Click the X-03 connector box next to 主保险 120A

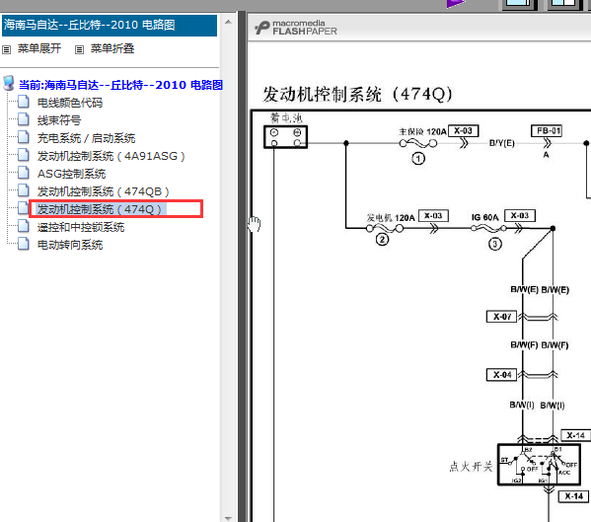(463, 131)
